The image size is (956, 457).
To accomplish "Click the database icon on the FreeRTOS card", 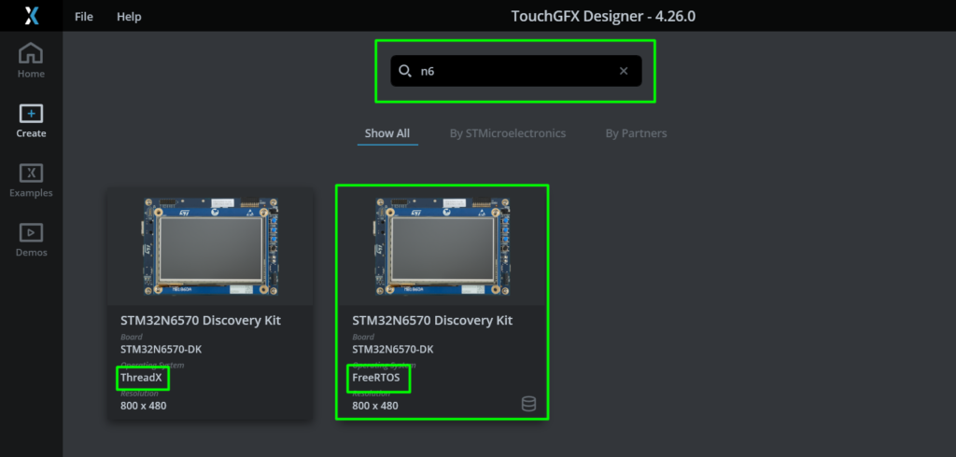I will [x=528, y=403].
